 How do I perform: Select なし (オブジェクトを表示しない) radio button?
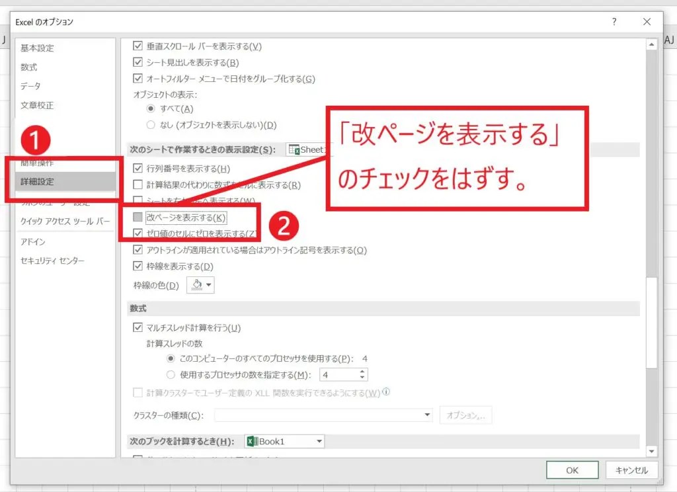pos(151,125)
